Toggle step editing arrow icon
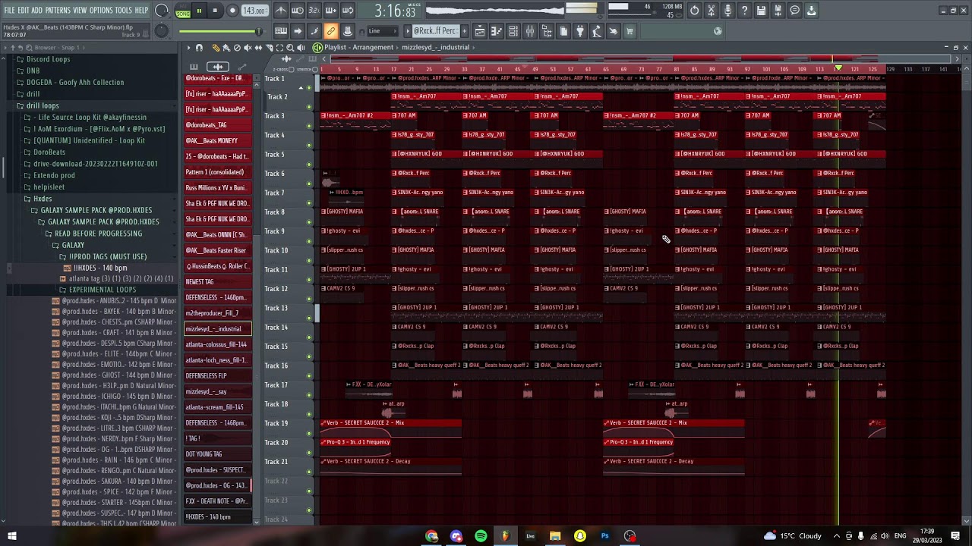The image size is (972, 546). pos(298,31)
